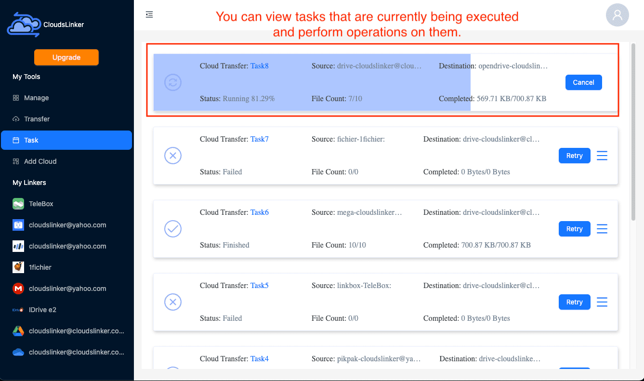
Task: Click the running sync icon on Task8
Action: 173,82
